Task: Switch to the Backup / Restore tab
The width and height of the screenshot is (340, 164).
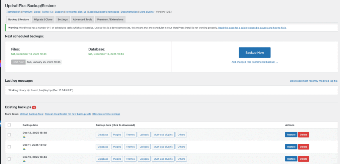Action: (19, 19)
